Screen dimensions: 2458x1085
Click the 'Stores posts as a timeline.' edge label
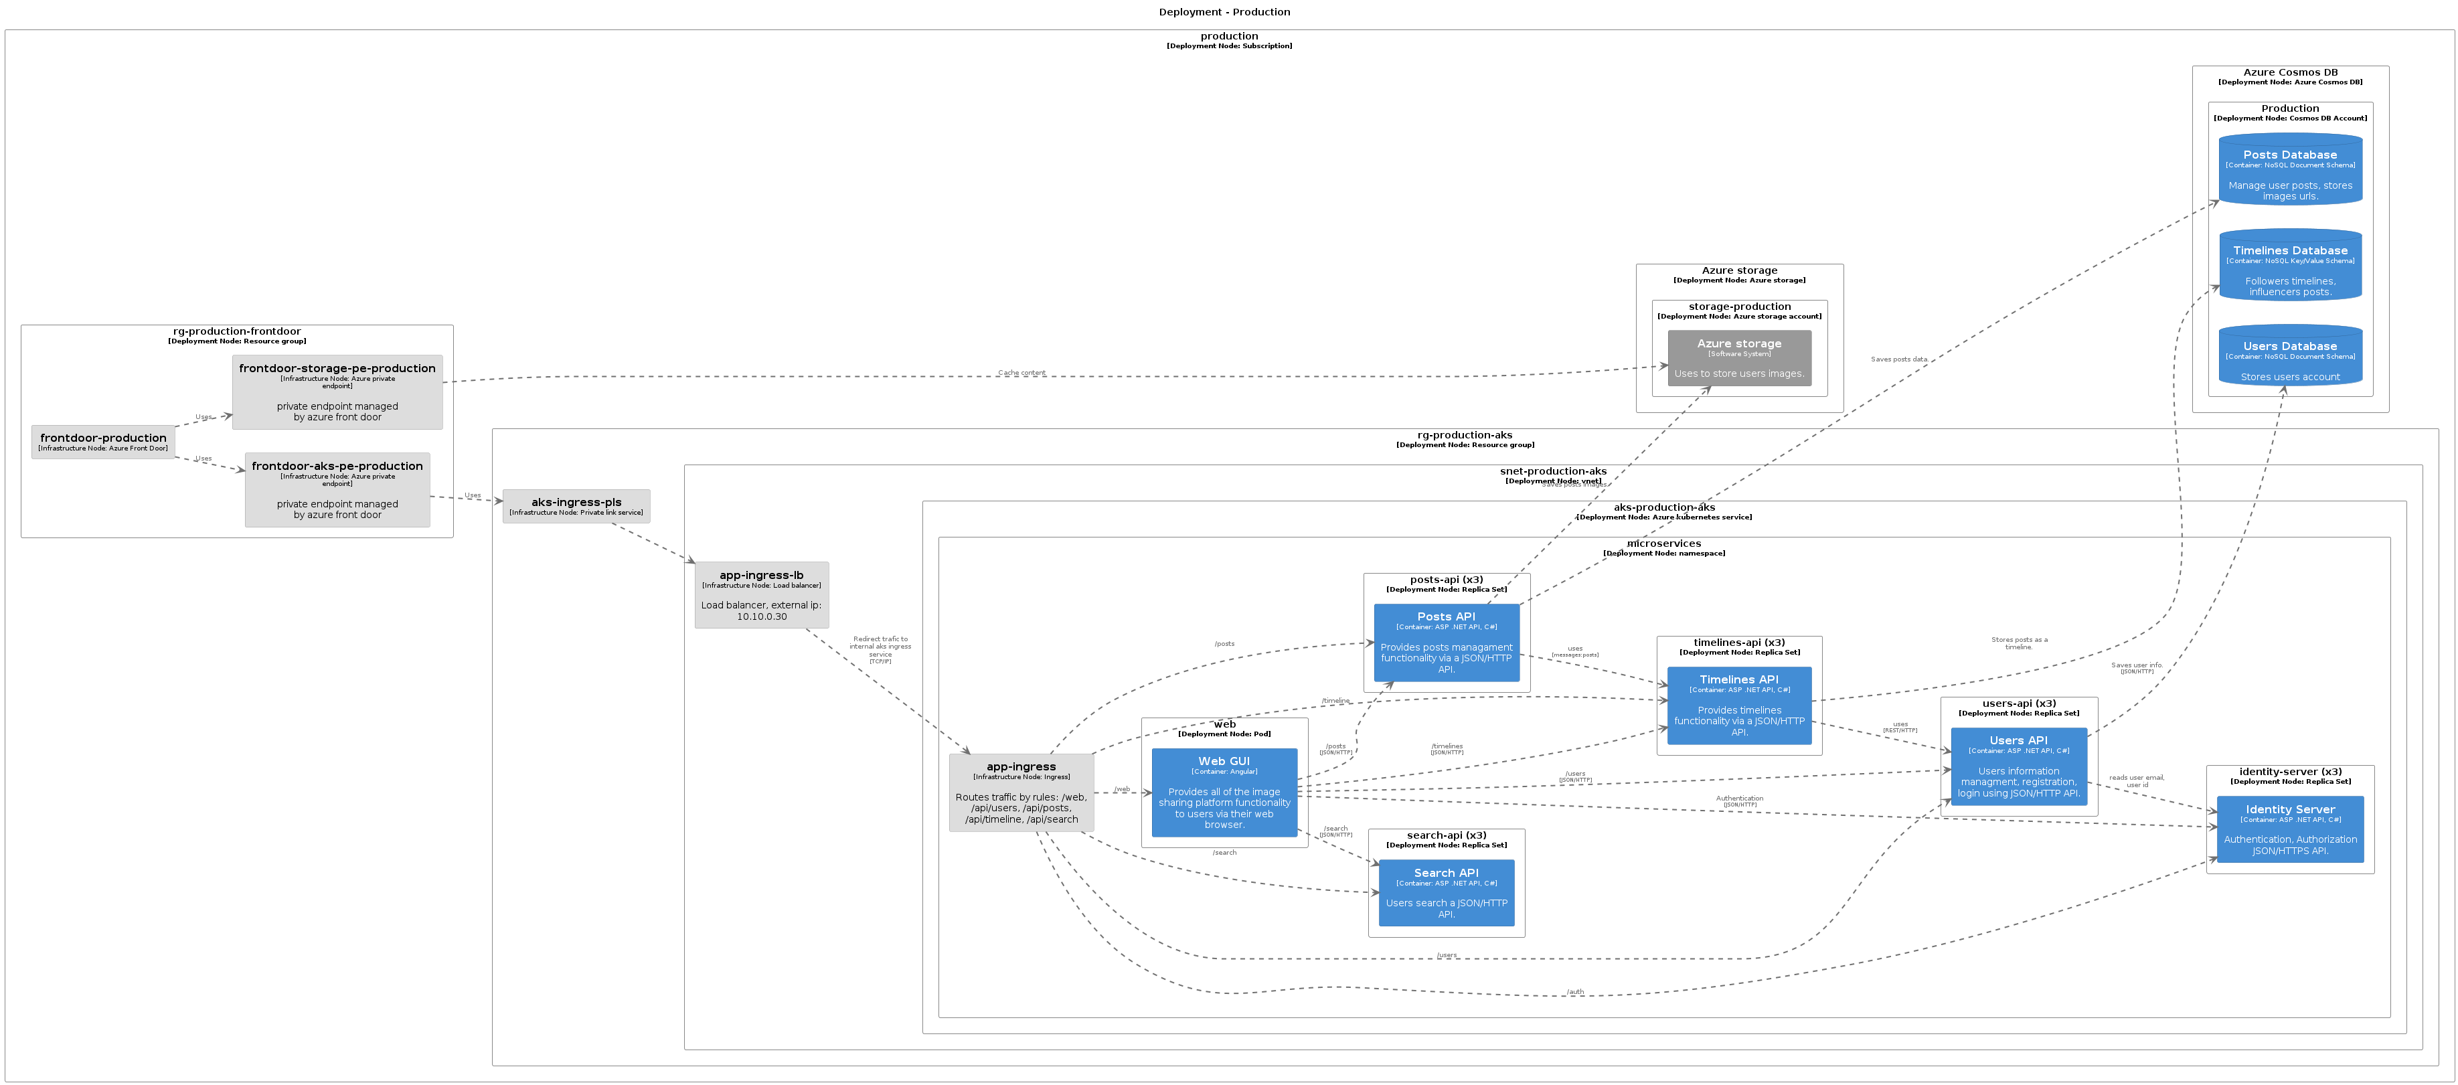pyautogui.click(x=2019, y=643)
